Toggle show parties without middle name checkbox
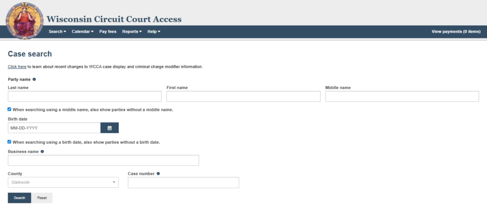The image size is (487, 211). pos(10,110)
